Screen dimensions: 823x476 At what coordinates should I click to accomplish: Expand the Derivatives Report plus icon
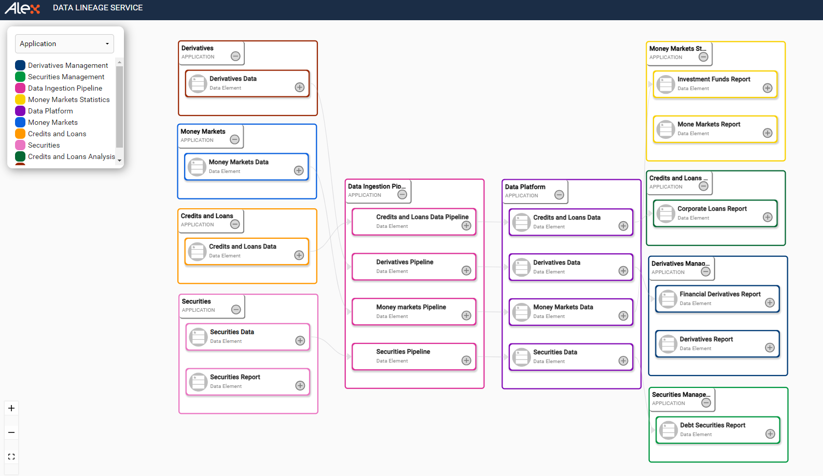pos(770,348)
